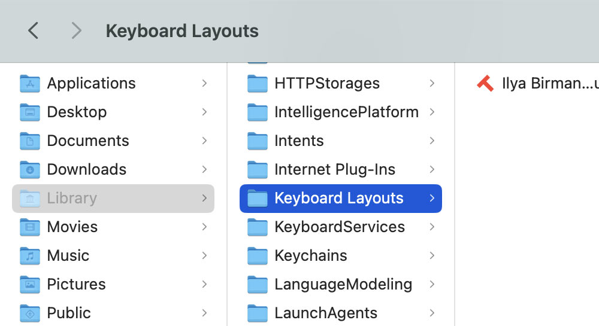Select the Library folder row
Viewport: 599px width, 326px height.
tap(113, 198)
